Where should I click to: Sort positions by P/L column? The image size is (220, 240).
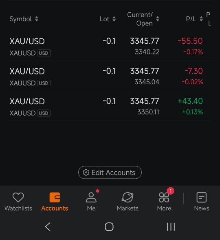pyautogui.click(x=194, y=19)
